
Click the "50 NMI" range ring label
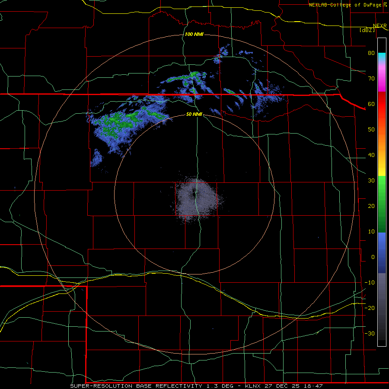click(194, 115)
